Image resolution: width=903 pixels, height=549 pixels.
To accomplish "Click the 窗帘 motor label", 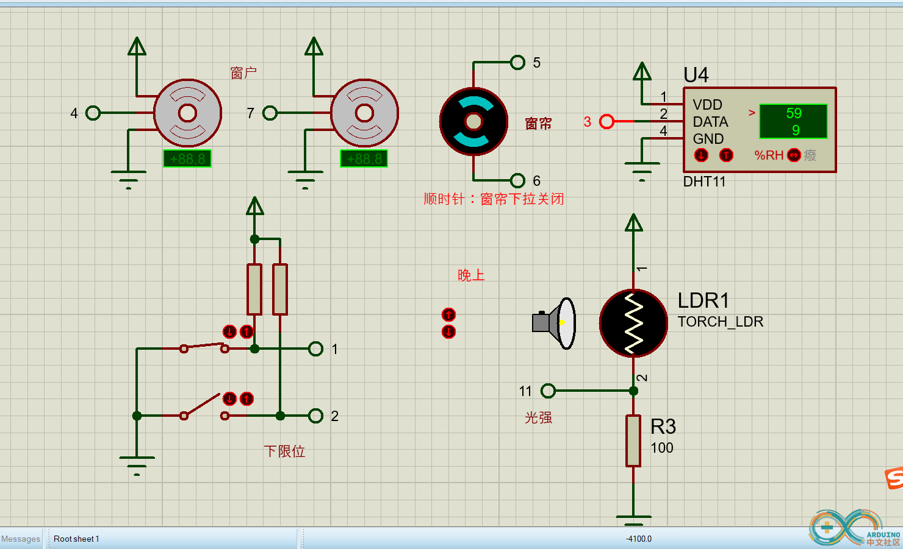I will (538, 124).
